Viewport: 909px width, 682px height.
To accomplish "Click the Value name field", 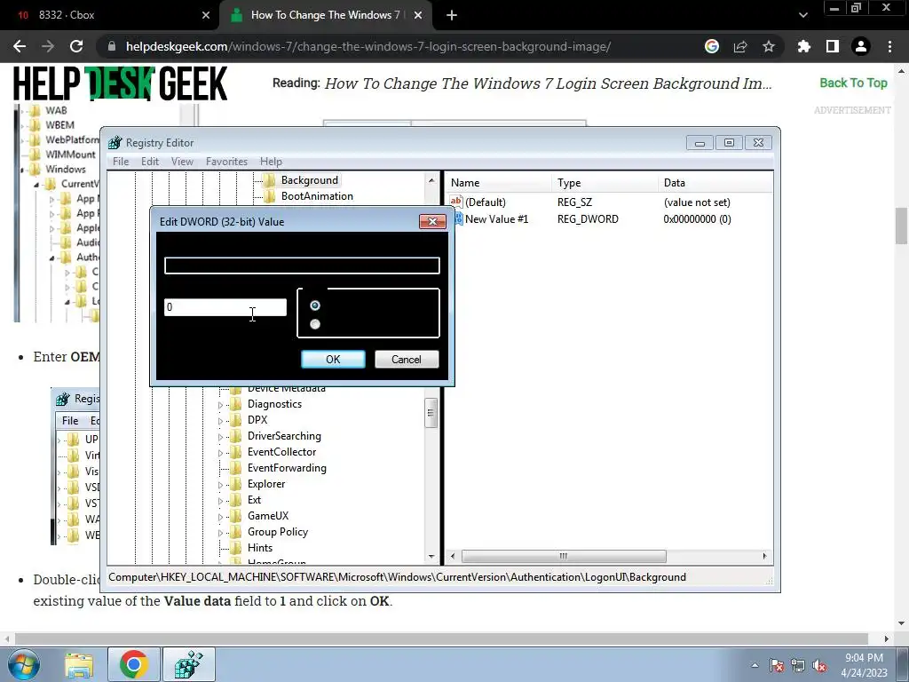I will (x=302, y=266).
